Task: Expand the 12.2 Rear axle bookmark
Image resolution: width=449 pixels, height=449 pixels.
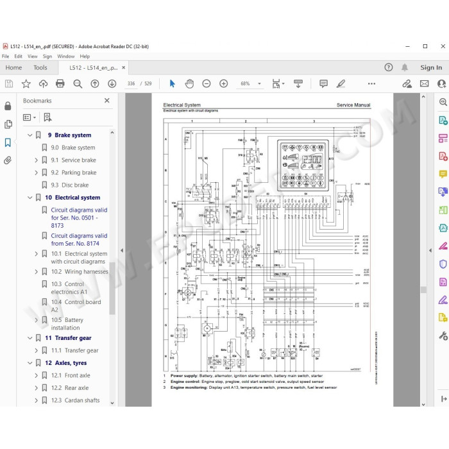Action: click(x=36, y=388)
